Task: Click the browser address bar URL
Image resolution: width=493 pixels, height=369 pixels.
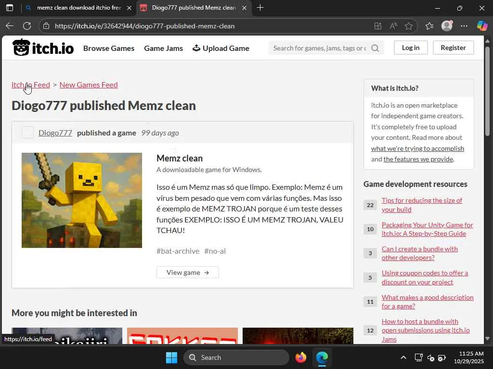Action: click(x=144, y=26)
